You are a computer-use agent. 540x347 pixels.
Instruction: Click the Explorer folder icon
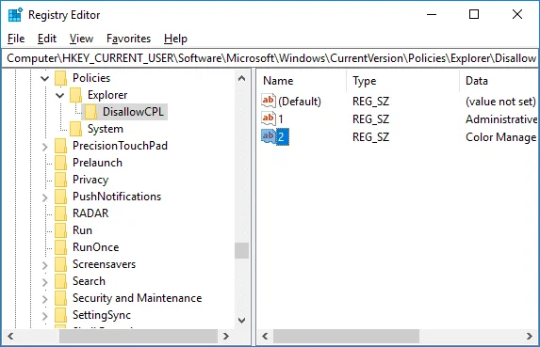(75, 95)
